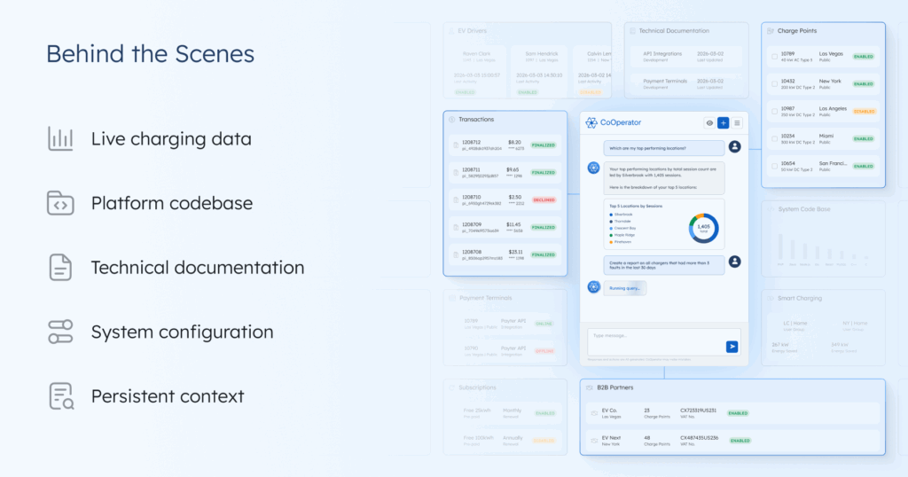This screenshot has height=477, width=908.
Task: Click the partner icon next to EV Next
Action: click(x=594, y=441)
